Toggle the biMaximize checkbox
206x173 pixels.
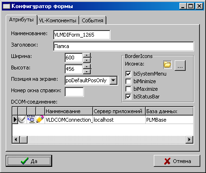pyautogui.click(x=128, y=89)
